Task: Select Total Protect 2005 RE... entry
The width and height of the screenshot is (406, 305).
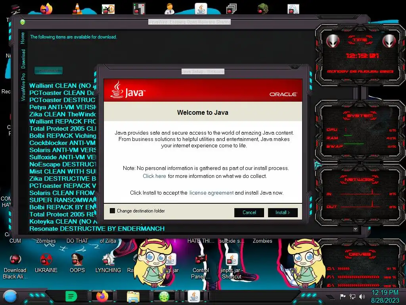Action: point(62,214)
